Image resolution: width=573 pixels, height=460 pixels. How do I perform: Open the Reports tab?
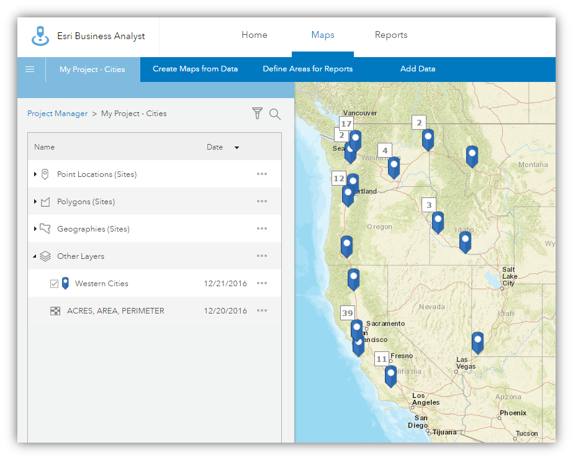[x=391, y=35]
